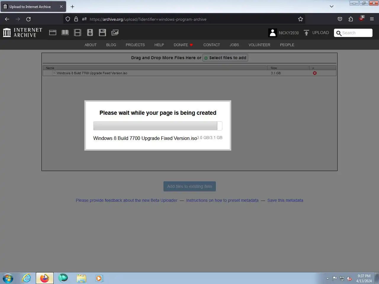The width and height of the screenshot is (379, 284).
Task: Click the address bar URL
Action: 148,19
